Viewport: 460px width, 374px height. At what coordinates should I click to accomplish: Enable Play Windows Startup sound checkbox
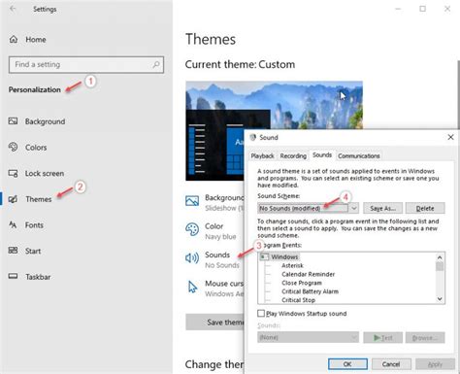pyautogui.click(x=261, y=313)
